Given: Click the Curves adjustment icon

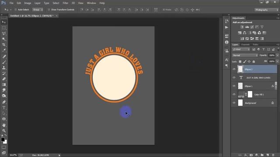Looking at the screenshot, I should (x=252, y=27).
